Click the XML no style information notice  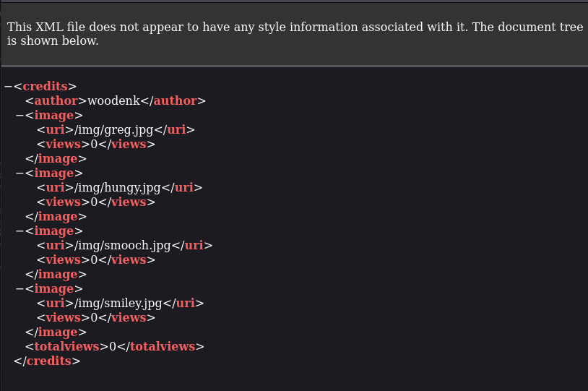coord(295,34)
